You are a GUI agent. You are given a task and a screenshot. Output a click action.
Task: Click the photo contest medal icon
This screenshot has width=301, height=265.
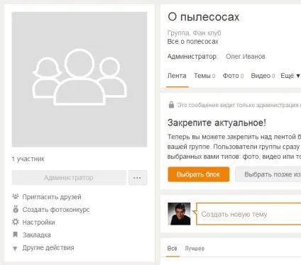[16, 209]
